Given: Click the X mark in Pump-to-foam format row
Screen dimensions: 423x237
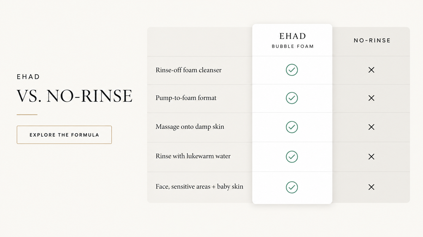Looking at the screenshot, I should pos(371,98).
